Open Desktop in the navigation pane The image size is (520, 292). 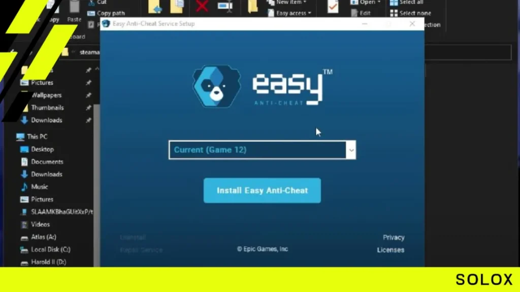[37, 150]
